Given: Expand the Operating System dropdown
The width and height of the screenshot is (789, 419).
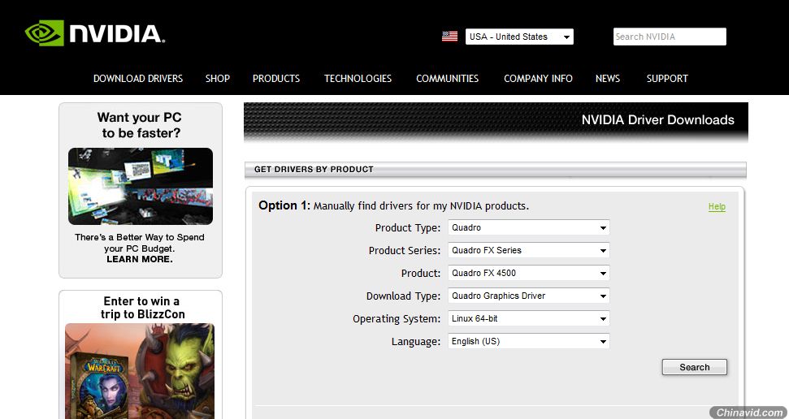Looking at the screenshot, I should (x=528, y=318).
